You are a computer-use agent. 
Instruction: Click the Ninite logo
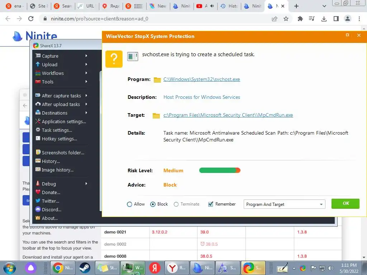(x=35, y=36)
